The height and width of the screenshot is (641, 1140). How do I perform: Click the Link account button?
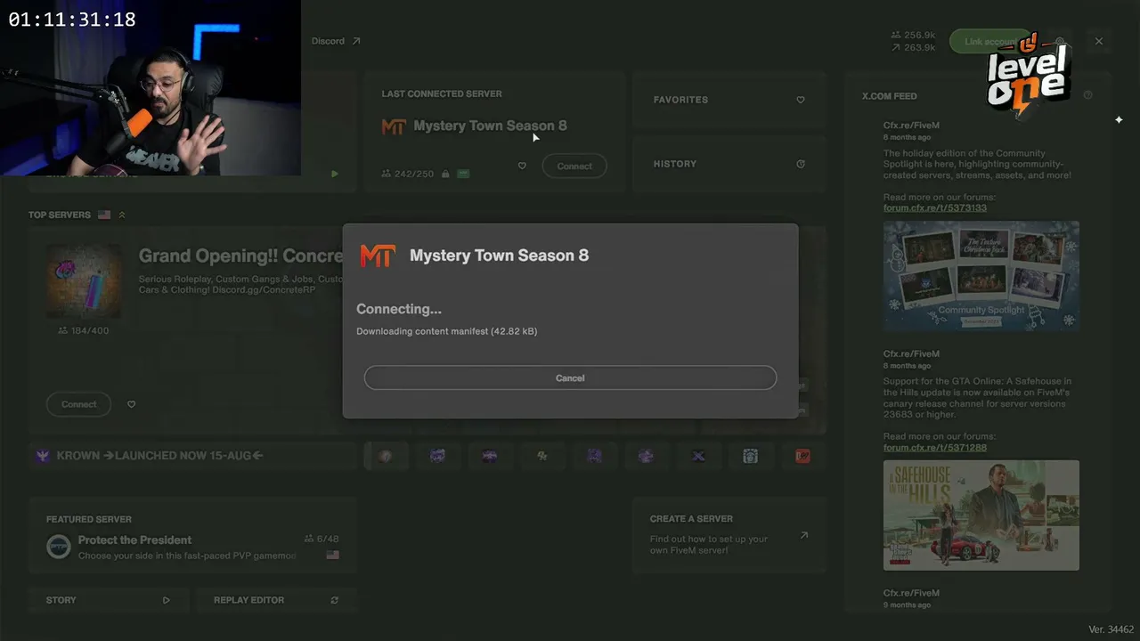tap(989, 42)
